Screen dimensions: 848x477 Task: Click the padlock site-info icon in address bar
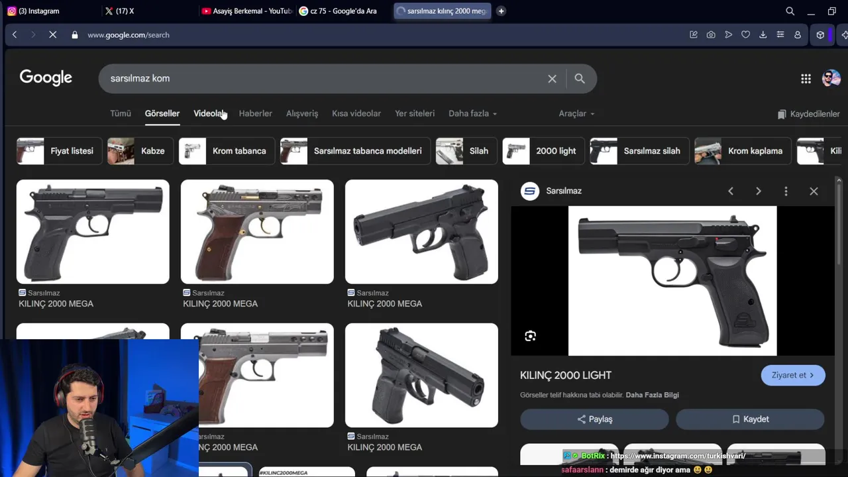tap(74, 34)
